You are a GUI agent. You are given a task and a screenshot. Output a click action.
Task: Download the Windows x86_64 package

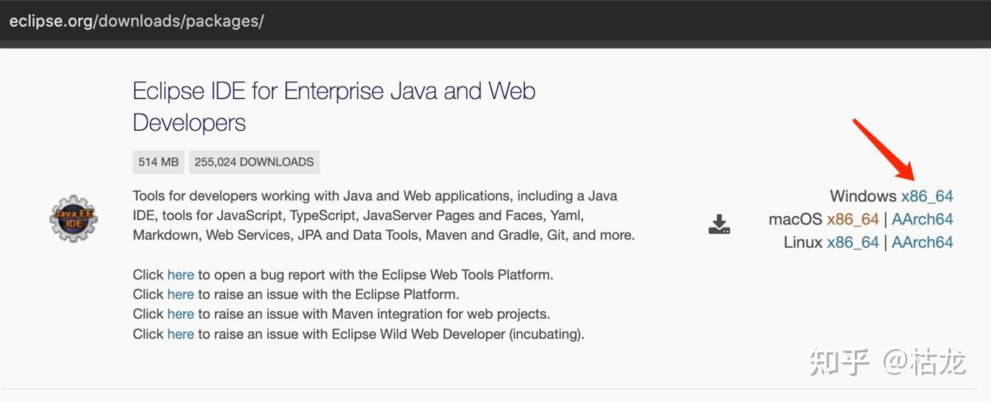pyautogui.click(x=927, y=197)
